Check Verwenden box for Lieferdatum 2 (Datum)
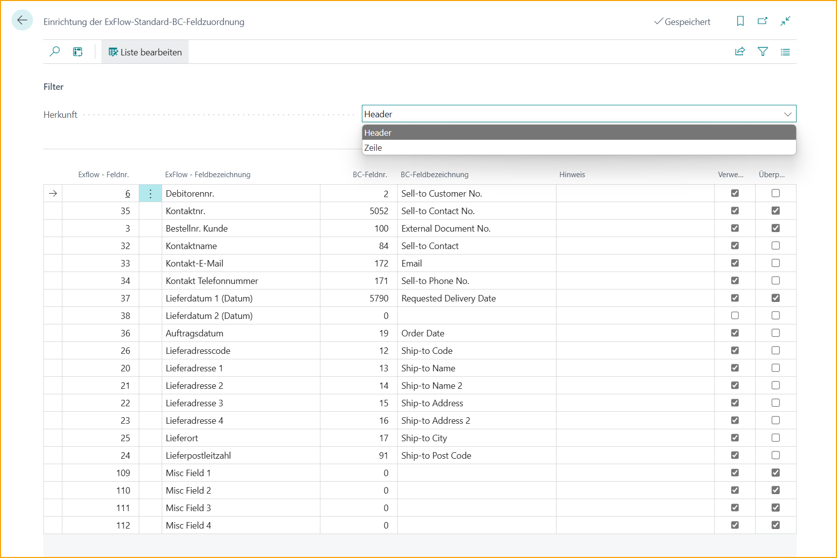The image size is (837, 558). [x=735, y=315]
